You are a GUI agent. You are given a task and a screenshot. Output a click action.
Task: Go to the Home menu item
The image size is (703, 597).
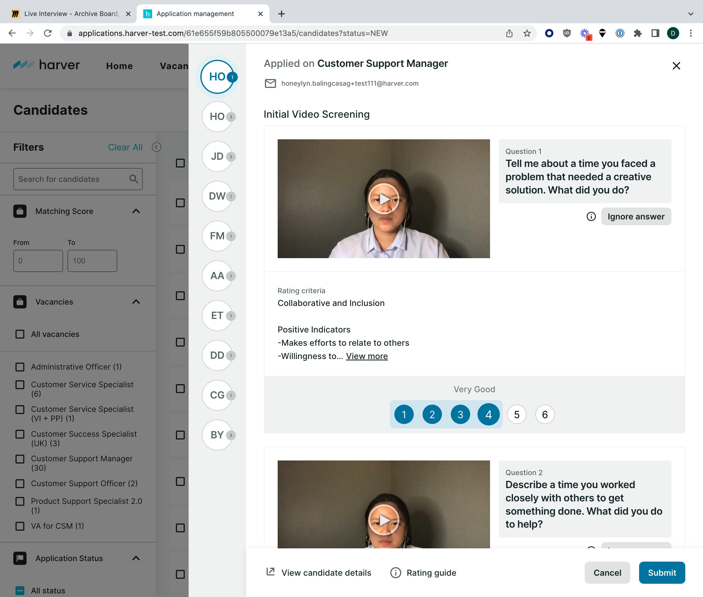tap(119, 66)
